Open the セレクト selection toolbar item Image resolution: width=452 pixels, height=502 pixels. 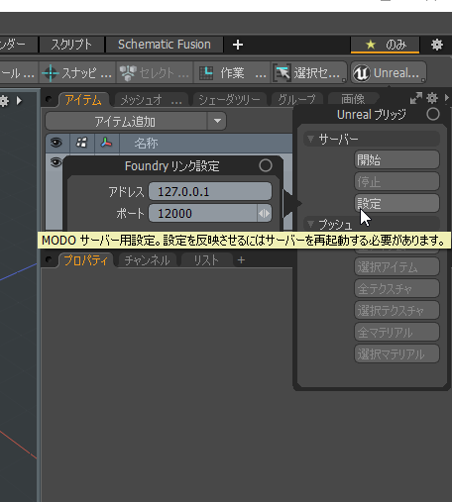[x=155, y=73]
